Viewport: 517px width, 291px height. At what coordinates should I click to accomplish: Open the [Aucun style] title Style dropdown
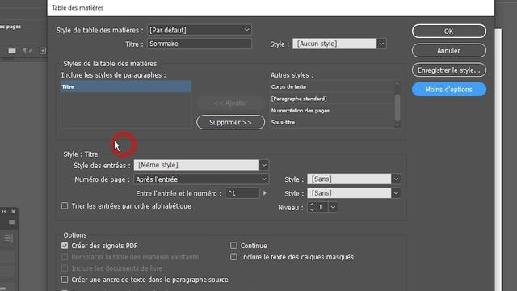(x=381, y=44)
